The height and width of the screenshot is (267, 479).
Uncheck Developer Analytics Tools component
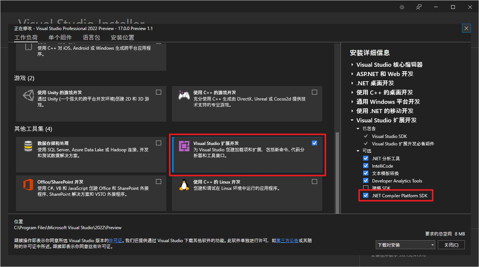tap(366, 181)
